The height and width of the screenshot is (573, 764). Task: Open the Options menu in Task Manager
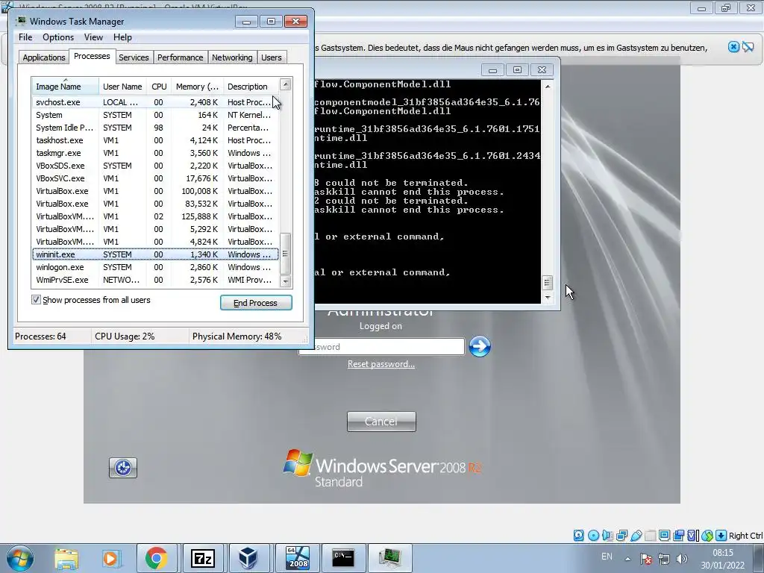tap(58, 37)
